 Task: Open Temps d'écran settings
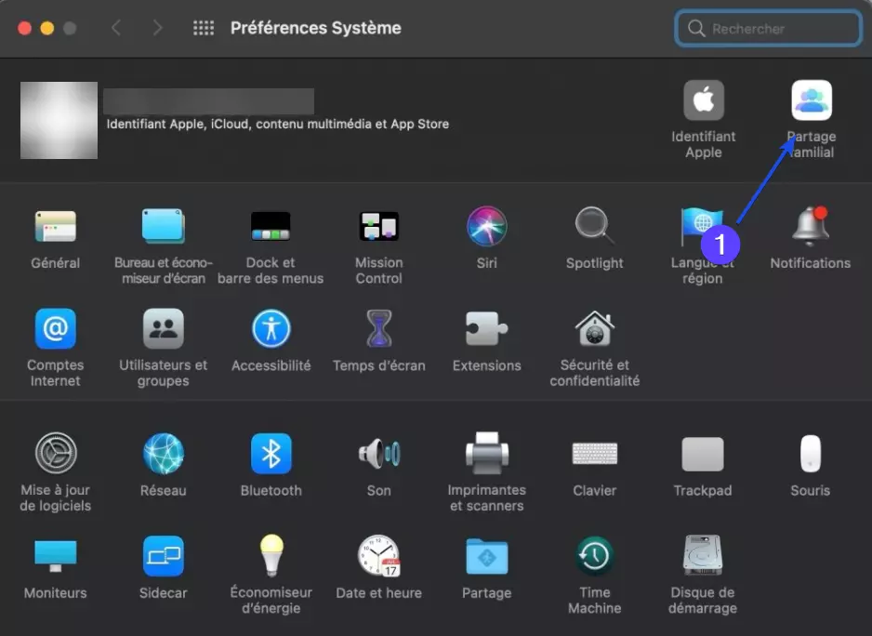pos(378,330)
